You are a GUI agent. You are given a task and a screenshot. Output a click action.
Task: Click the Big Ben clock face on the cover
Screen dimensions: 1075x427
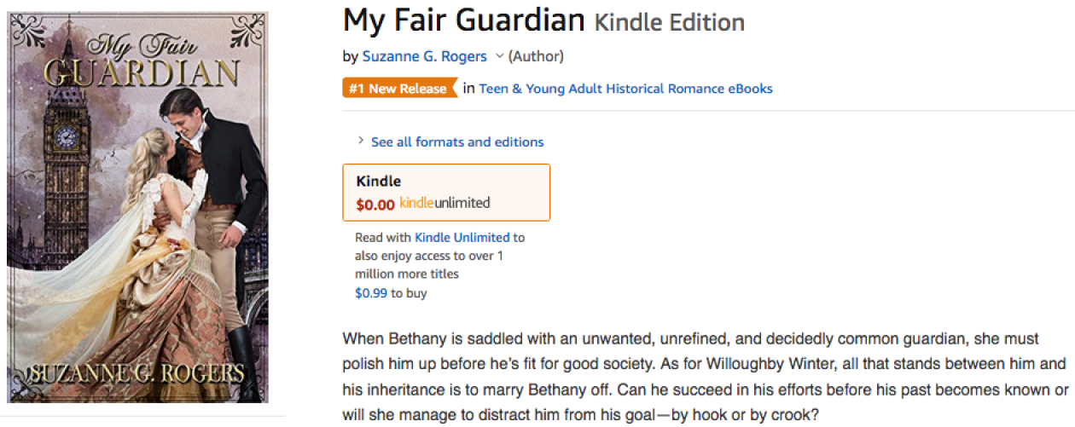[66, 136]
